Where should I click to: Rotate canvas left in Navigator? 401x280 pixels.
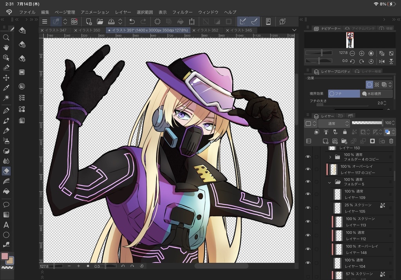352,61
